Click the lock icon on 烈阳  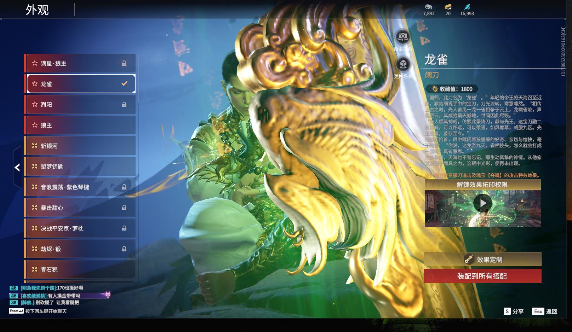tap(124, 105)
